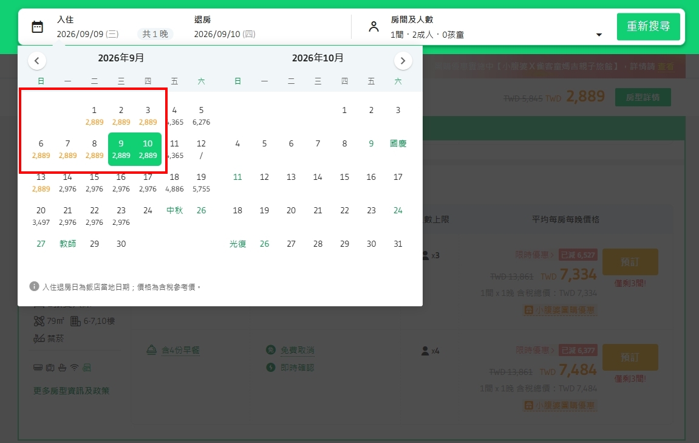699x443 pixels.
Task: Click the 免費取消 free cancellation link
Action: pyautogui.click(x=298, y=350)
